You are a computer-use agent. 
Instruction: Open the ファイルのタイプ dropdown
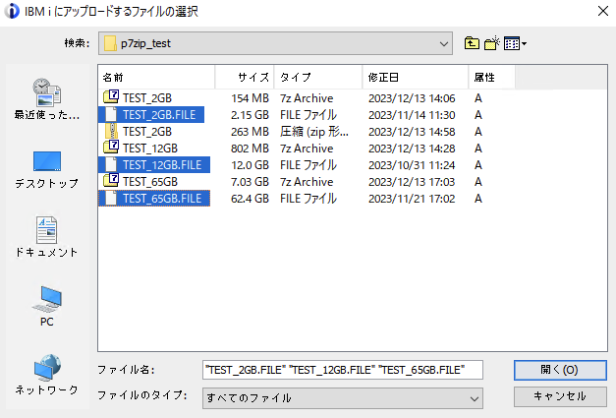343,398
